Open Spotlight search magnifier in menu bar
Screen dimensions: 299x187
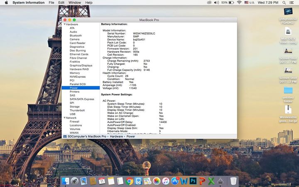[284, 2]
